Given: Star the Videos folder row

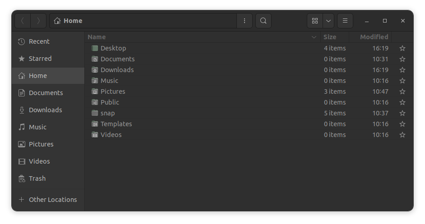Looking at the screenshot, I should pyautogui.click(x=402, y=135).
